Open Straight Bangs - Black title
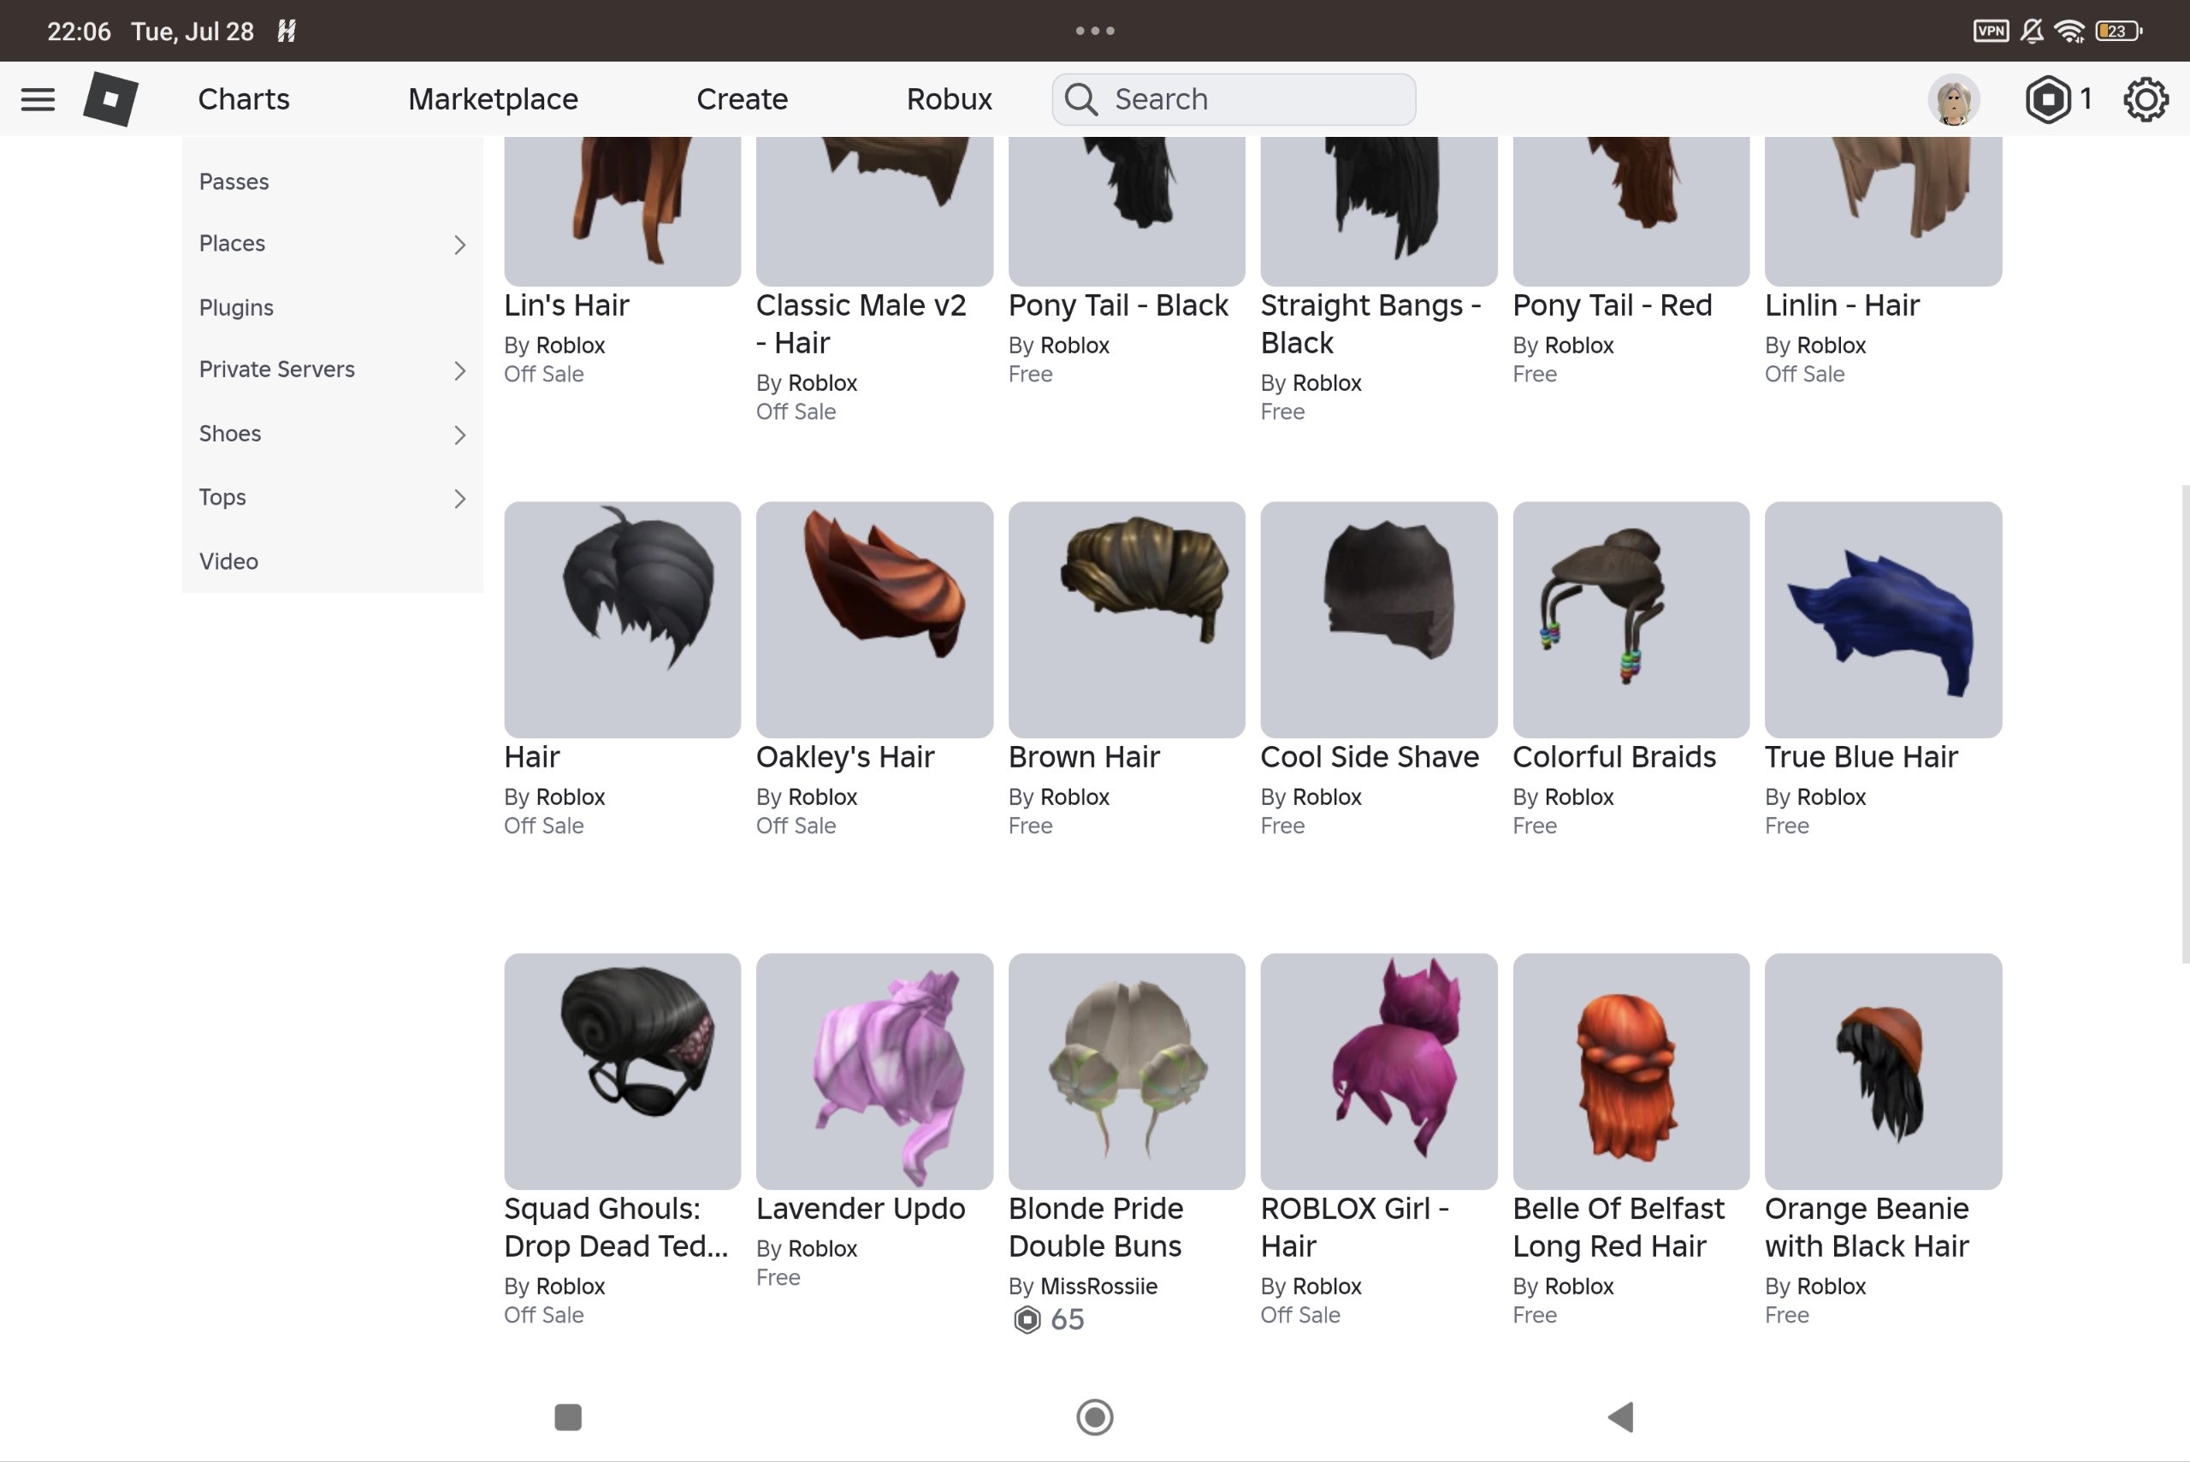The width and height of the screenshot is (2190, 1462). tap(1370, 323)
